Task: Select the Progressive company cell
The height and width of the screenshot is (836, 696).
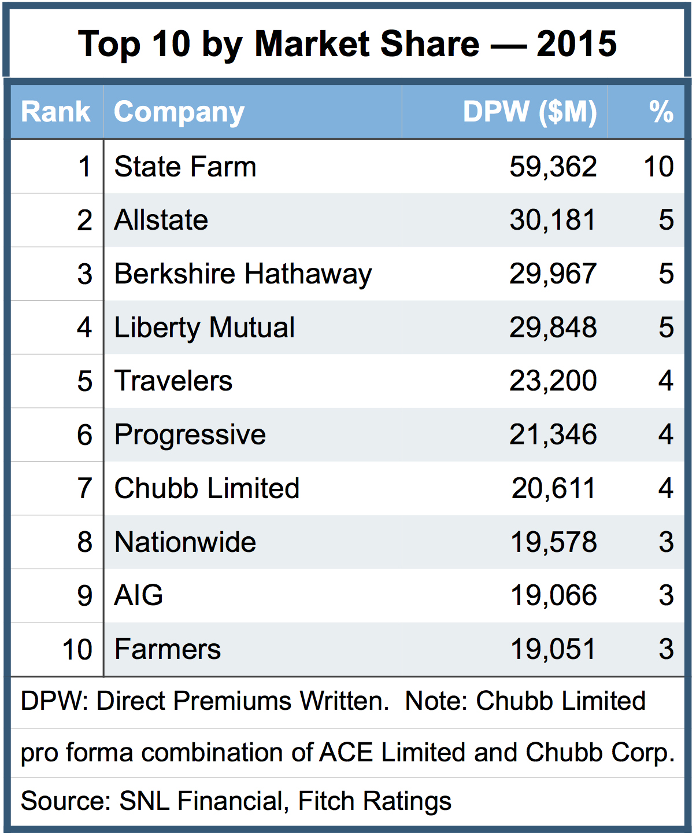Action: click(190, 434)
